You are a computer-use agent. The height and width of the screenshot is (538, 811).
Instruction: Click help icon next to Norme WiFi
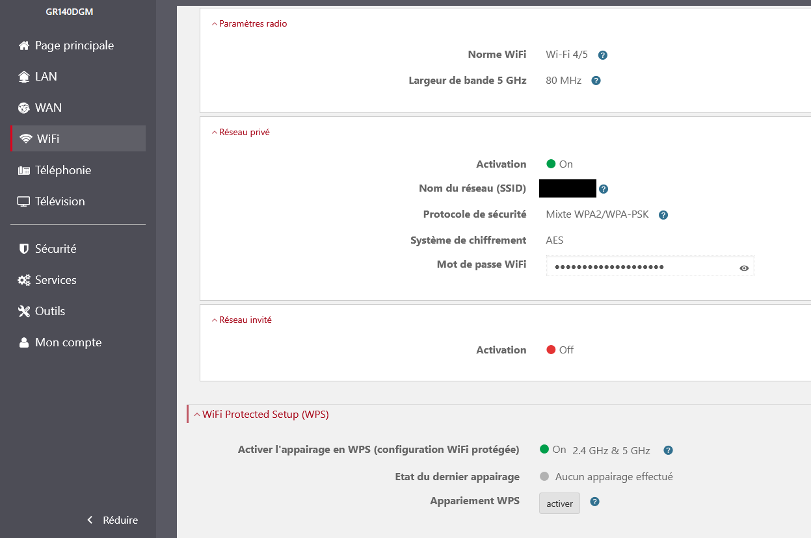[602, 55]
